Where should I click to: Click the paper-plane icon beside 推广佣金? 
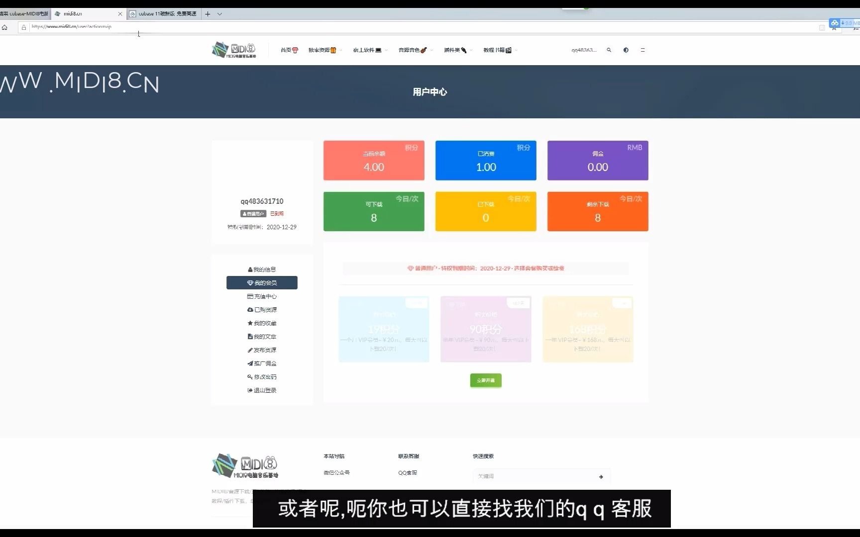point(250,363)
